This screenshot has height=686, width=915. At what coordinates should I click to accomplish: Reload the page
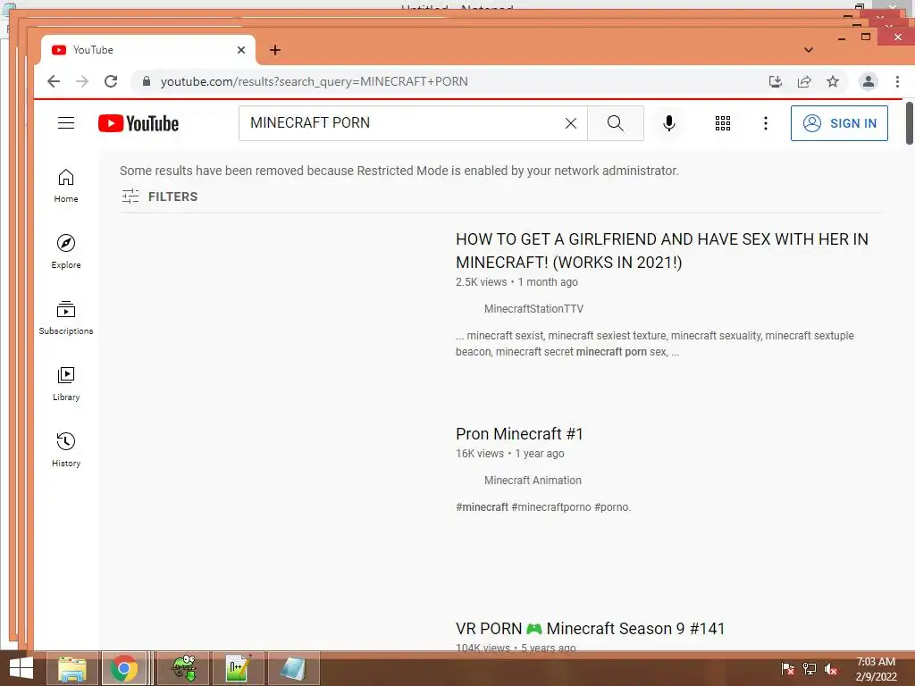pyautogui.click(x=111, y=81)
